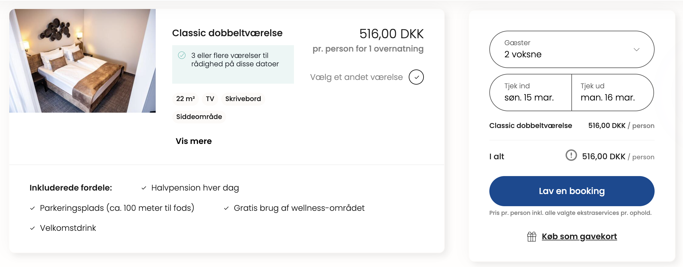
Task: Click the checkmark beside 'Halvpension hver dag'
Action: (x=144, y=188)
